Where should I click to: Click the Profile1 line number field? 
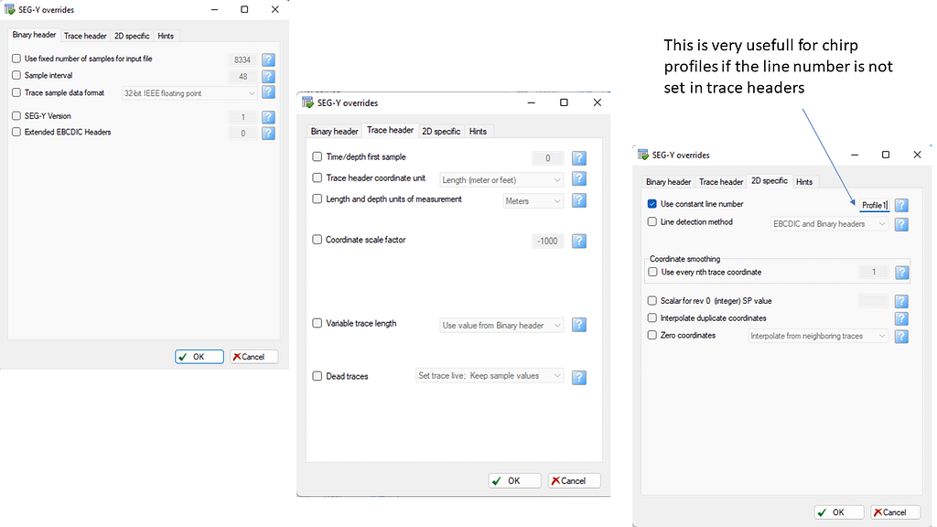873,205
